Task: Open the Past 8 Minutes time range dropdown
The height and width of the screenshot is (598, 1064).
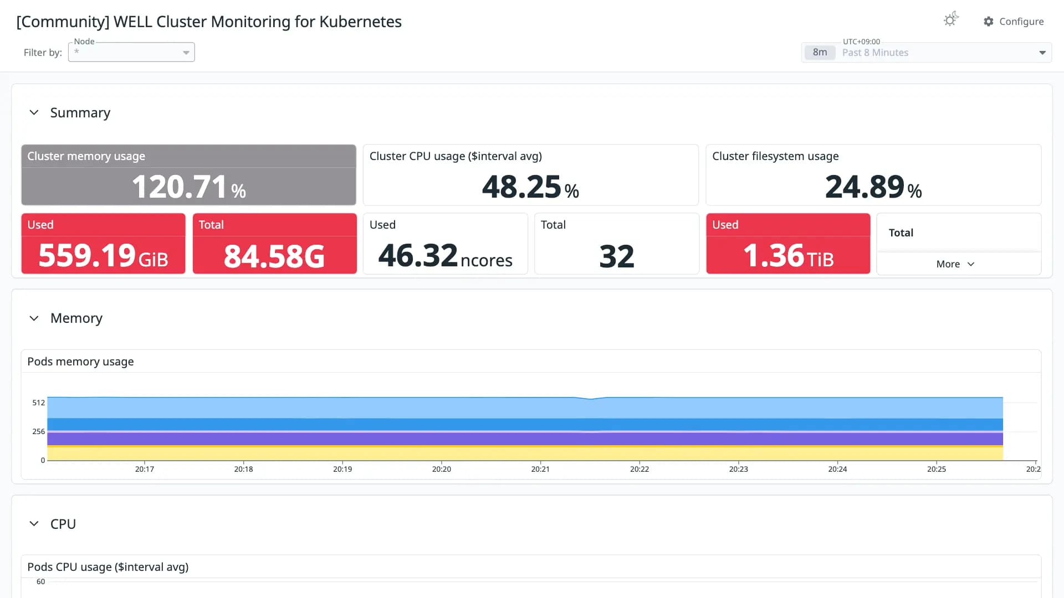Action: pyautogui.click(x=927, y=53)
